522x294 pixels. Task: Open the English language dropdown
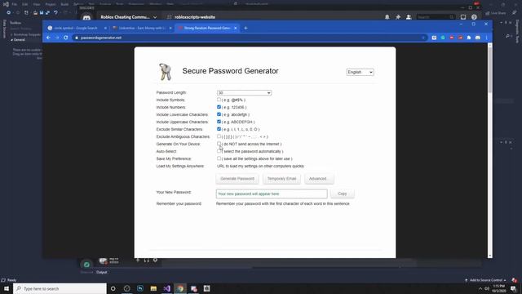tap(360, 72)
